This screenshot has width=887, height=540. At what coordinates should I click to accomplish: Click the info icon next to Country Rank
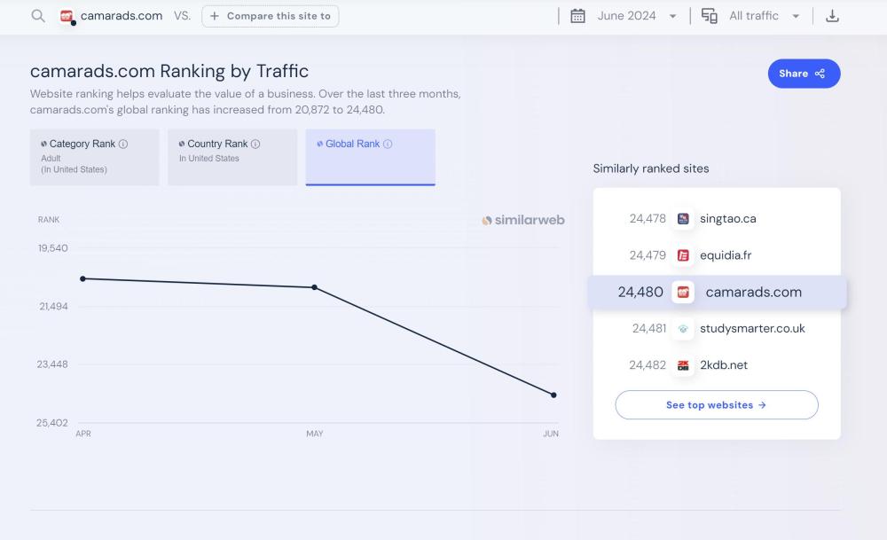coord(255,144)
